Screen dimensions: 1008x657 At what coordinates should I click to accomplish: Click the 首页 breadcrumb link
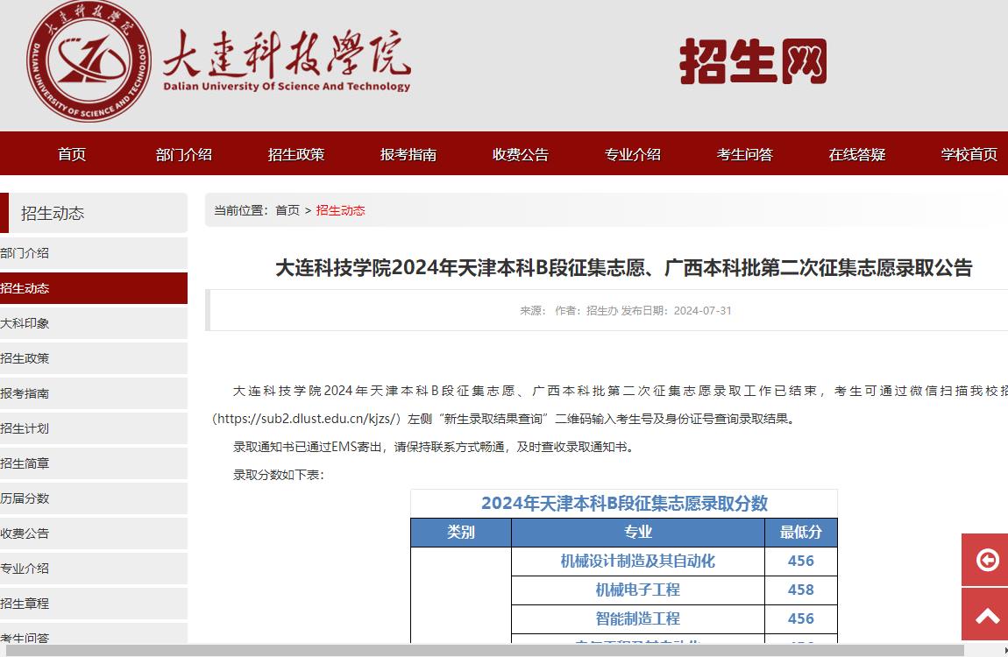point(287,210)
